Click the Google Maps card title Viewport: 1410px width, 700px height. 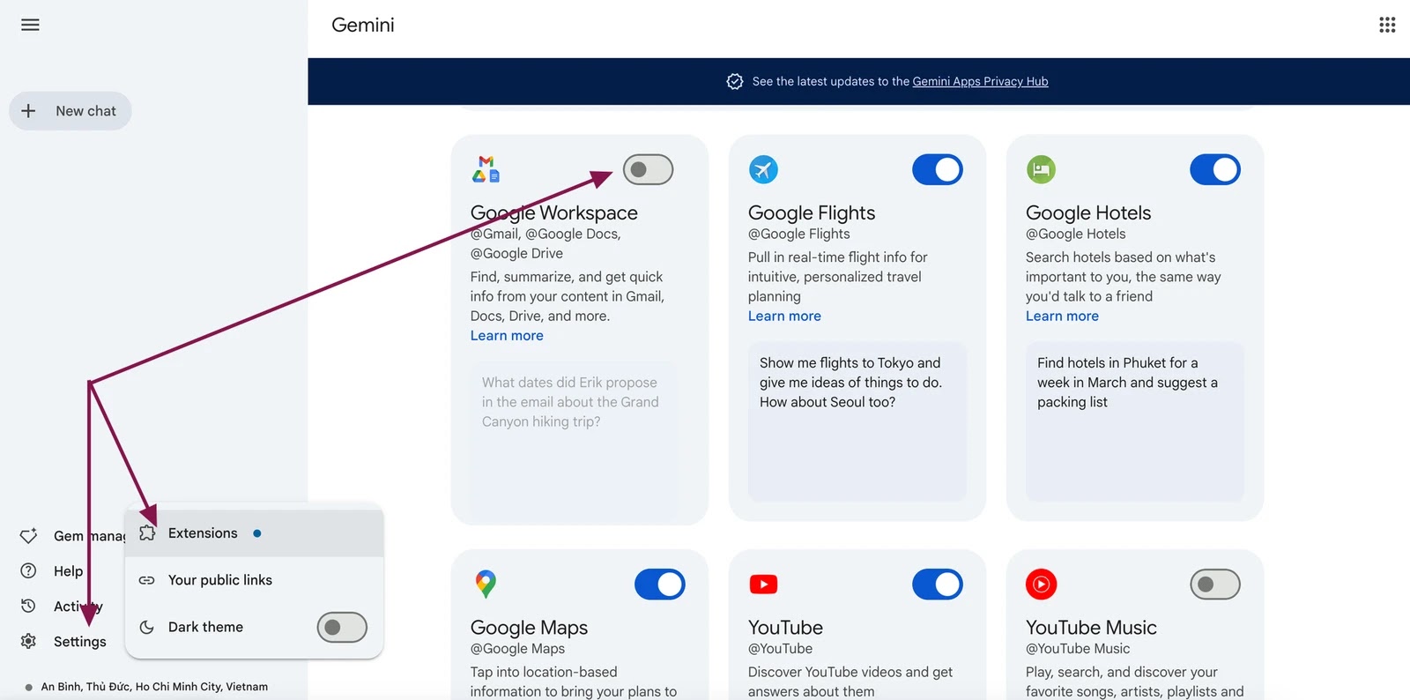tap(529, 627)
